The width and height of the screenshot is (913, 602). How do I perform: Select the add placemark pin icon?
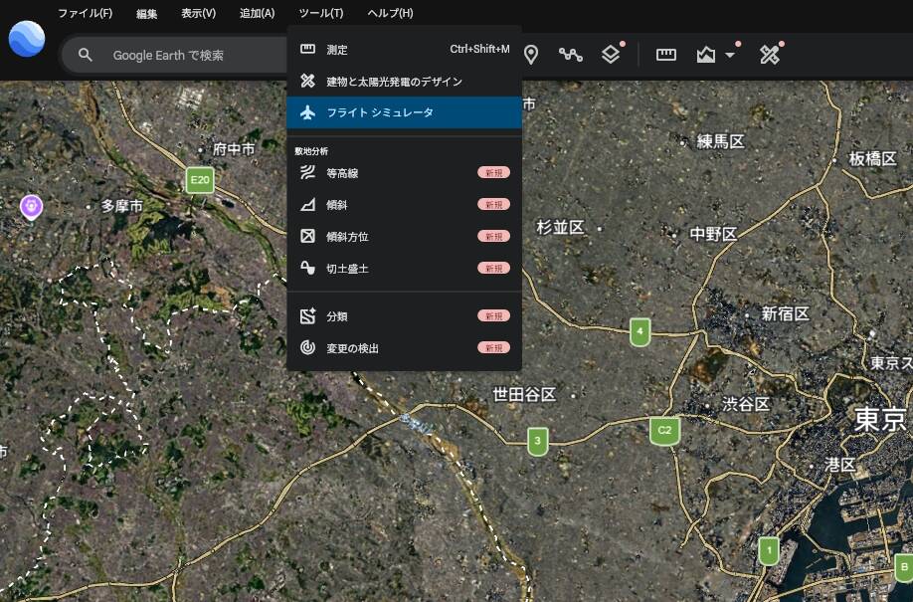tap(530, 55)
